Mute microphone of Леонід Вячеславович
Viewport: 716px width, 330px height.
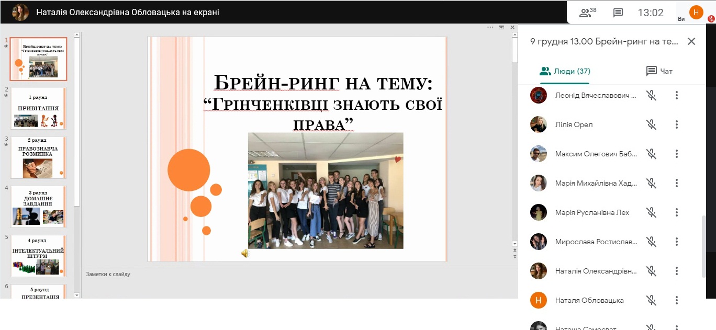[651, 95]
